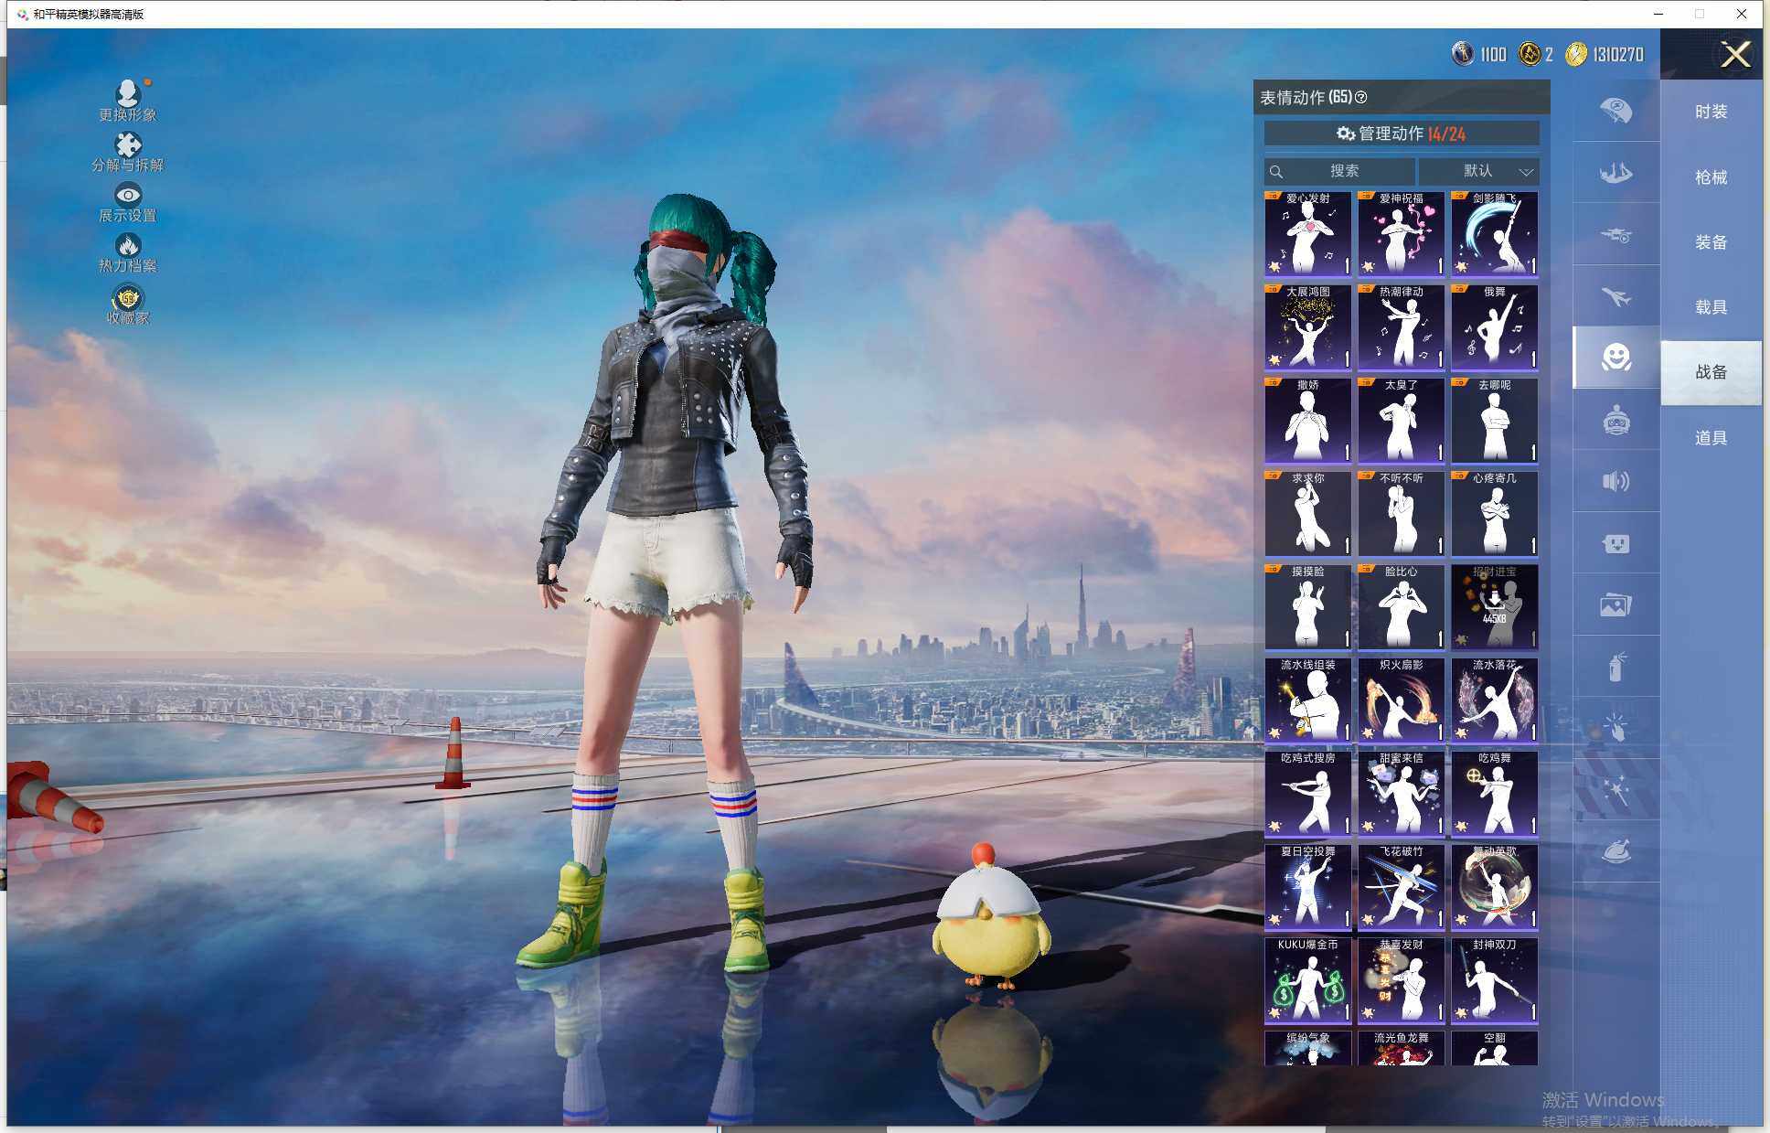1770x1133 pixels.
Task: Click 管理动作 14/24 button
Action: [x=1401, y=134]
